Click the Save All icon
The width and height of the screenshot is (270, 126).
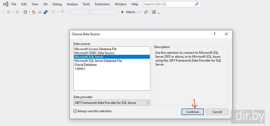tap(46, 12)
